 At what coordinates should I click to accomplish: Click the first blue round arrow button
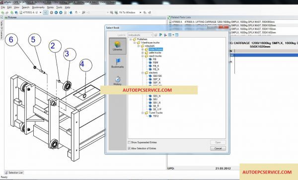pyautogui.click(x=56, y=12)
